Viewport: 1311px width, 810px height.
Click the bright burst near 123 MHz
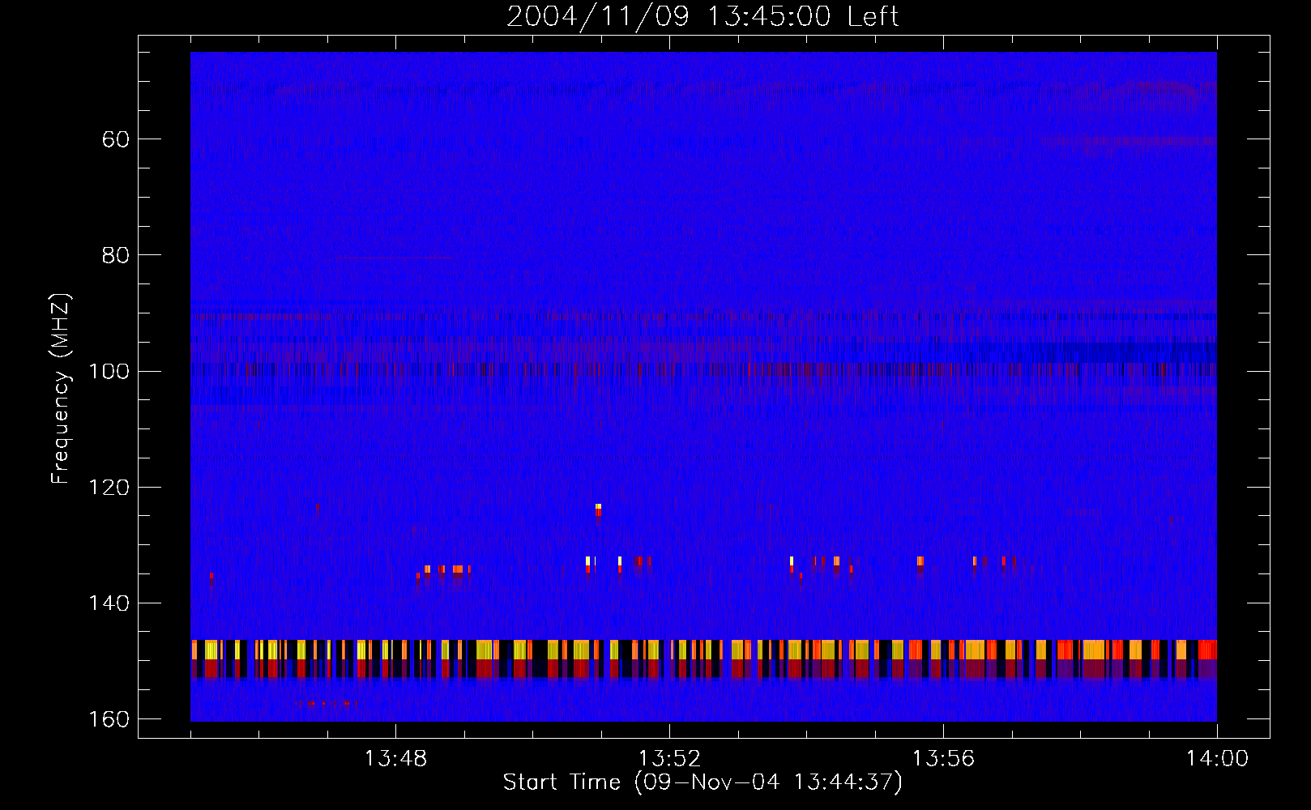(x=598, y=509)
